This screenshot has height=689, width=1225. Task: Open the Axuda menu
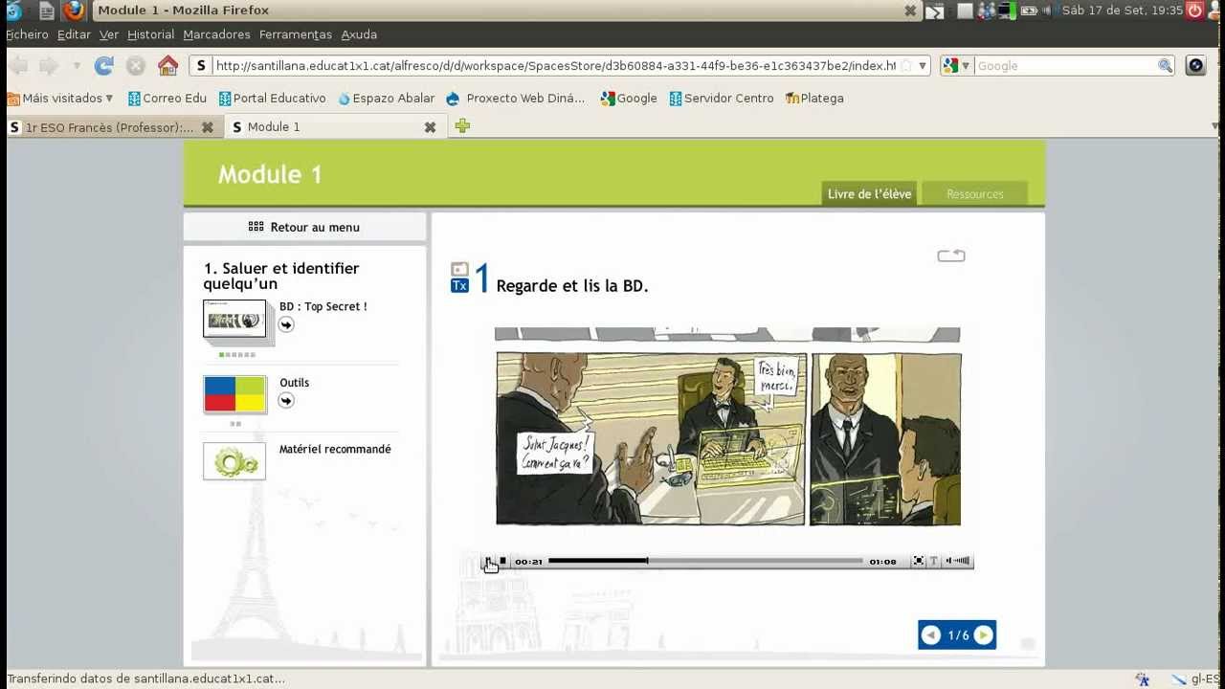[x=359, y=34]
